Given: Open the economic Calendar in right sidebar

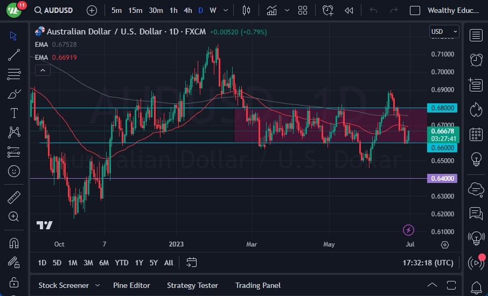Looking at the screenshot, I should pos(476,134).
